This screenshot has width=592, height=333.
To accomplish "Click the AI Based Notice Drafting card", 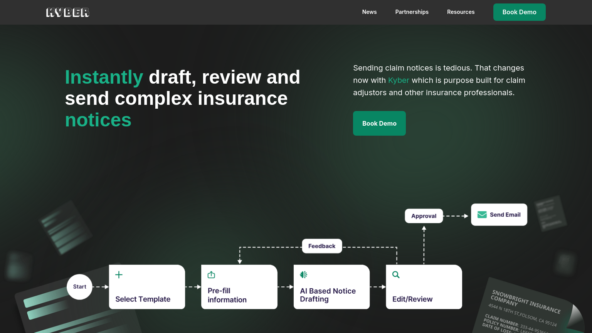I will point(331,287).
